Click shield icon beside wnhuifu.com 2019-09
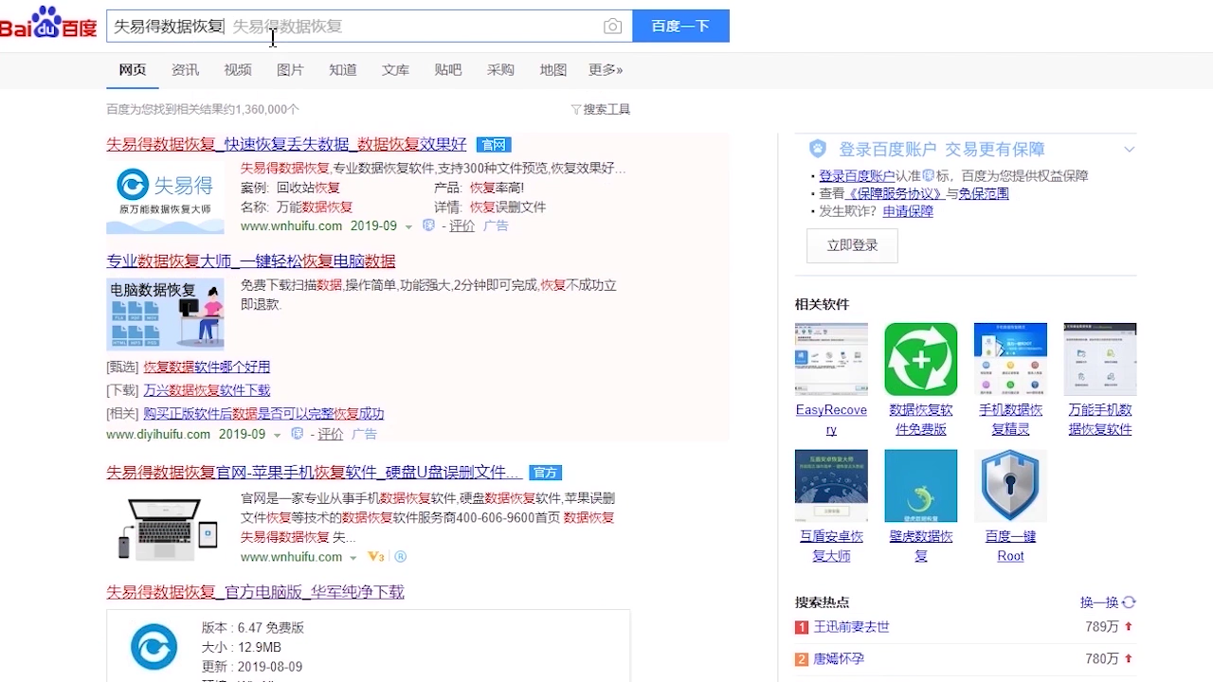This screenshot has height=682, width=1213. point(428,226)
